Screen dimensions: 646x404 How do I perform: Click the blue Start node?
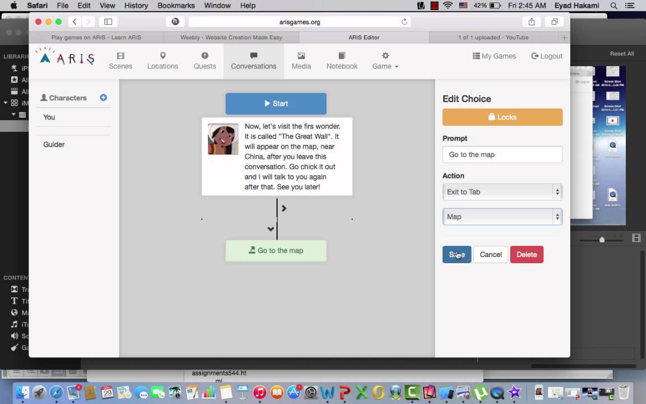tap(276, 103)
